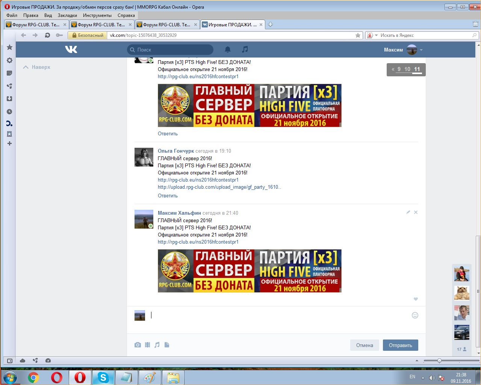Open new tab with plus button
Screen dimensions: 481x385
tap(270, 24)
